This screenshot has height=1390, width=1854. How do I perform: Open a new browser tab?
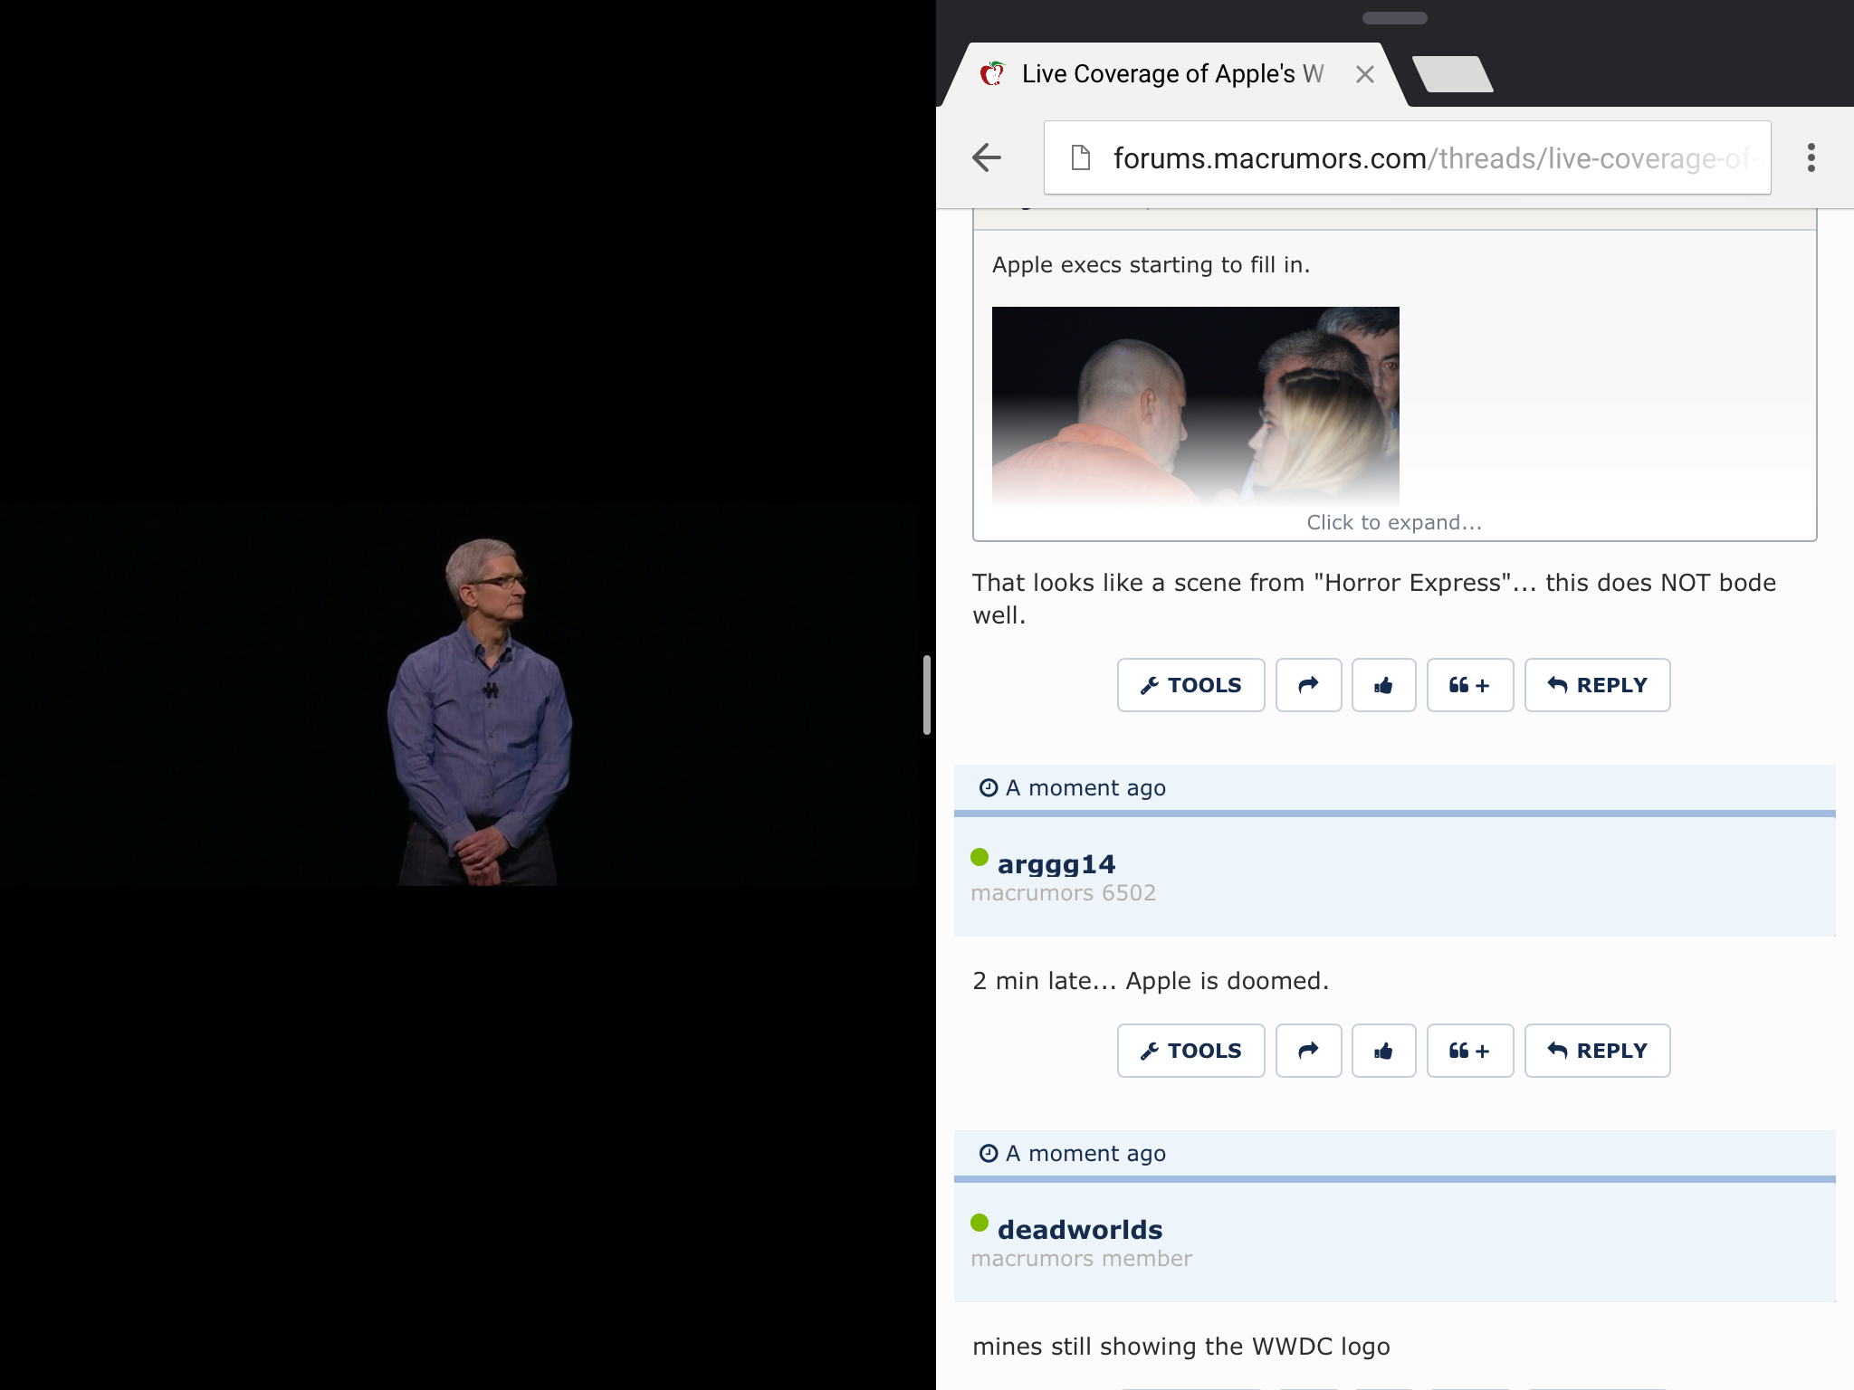pyautogui.click(x=1452, y=74)
